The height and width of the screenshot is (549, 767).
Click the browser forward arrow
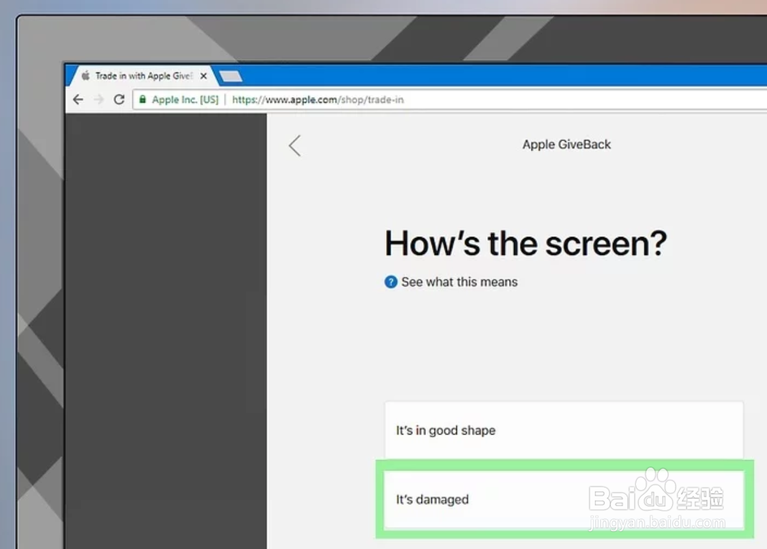pos(98,99)
